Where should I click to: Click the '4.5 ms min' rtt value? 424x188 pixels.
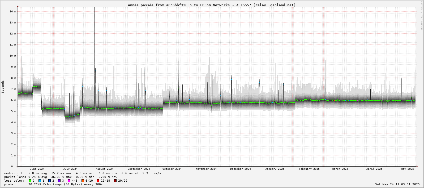[x=85, y=173]
